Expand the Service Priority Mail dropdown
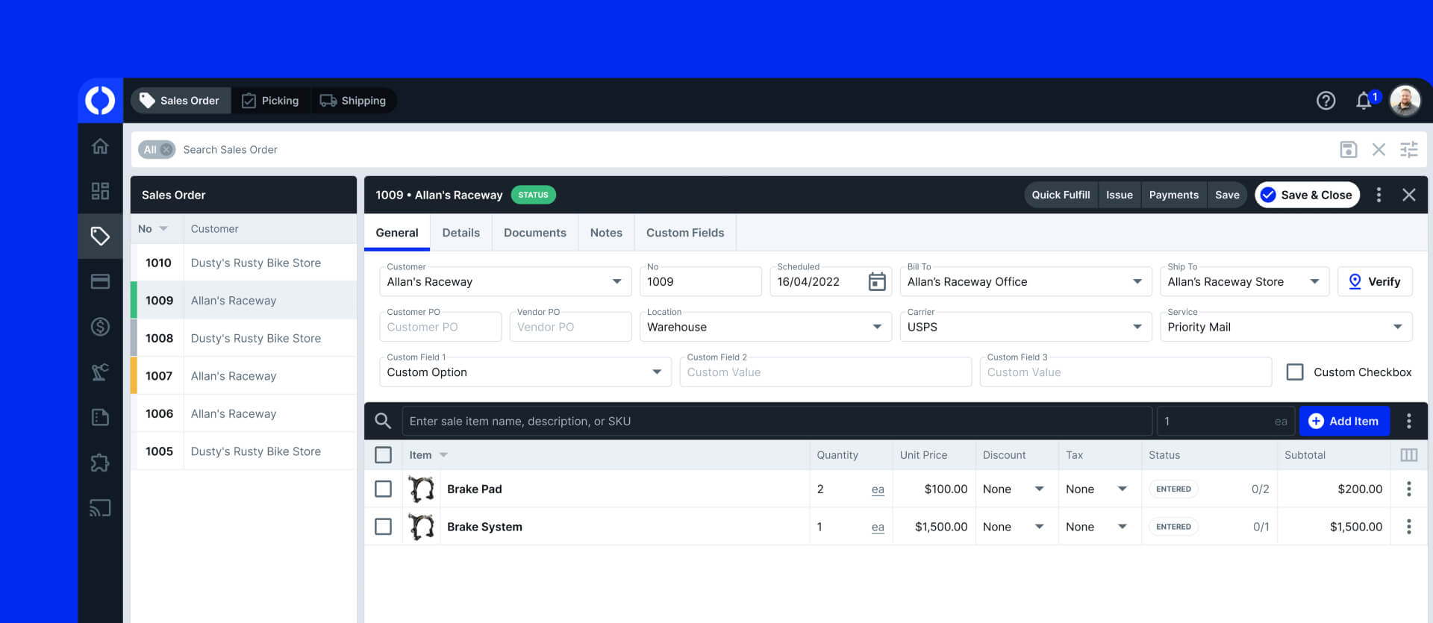1433x623 pixels. click(1397, 327)
